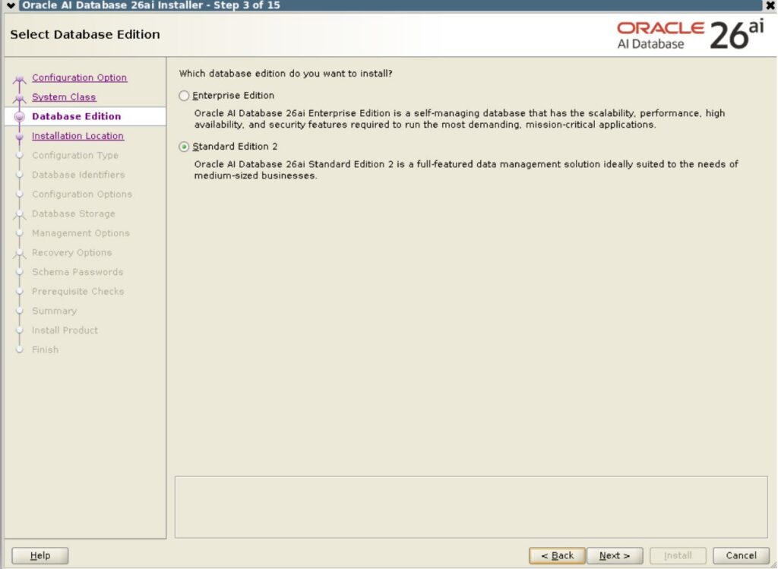778x569 pixels.
Task: Click the Install Product step text
Action: click(65, 330)
